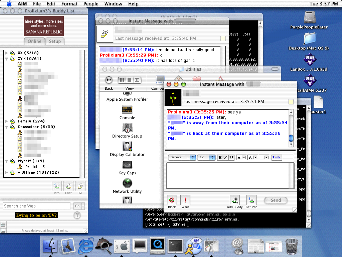Click the Block button icon

click(x=172, y=200)
